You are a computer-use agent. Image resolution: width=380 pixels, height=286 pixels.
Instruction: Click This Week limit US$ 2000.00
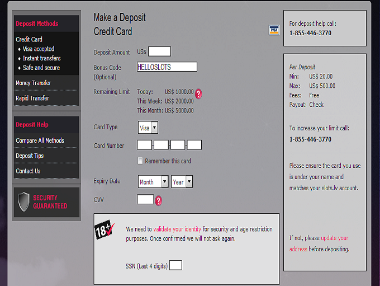coord(179,101)
